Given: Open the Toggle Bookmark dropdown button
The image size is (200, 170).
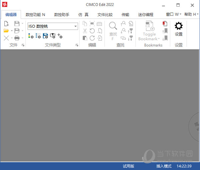Looking at the screenshot, I should [149, 31].
